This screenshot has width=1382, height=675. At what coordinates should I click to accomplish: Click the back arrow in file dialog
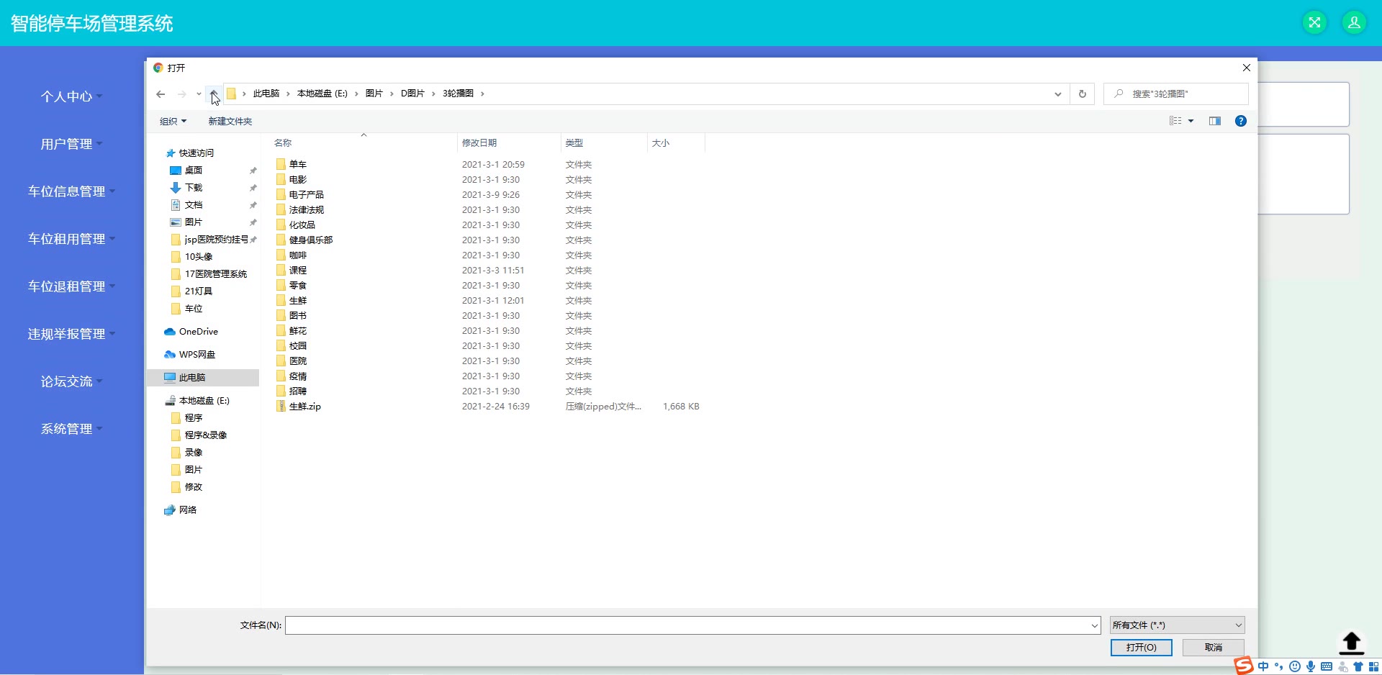161,94
